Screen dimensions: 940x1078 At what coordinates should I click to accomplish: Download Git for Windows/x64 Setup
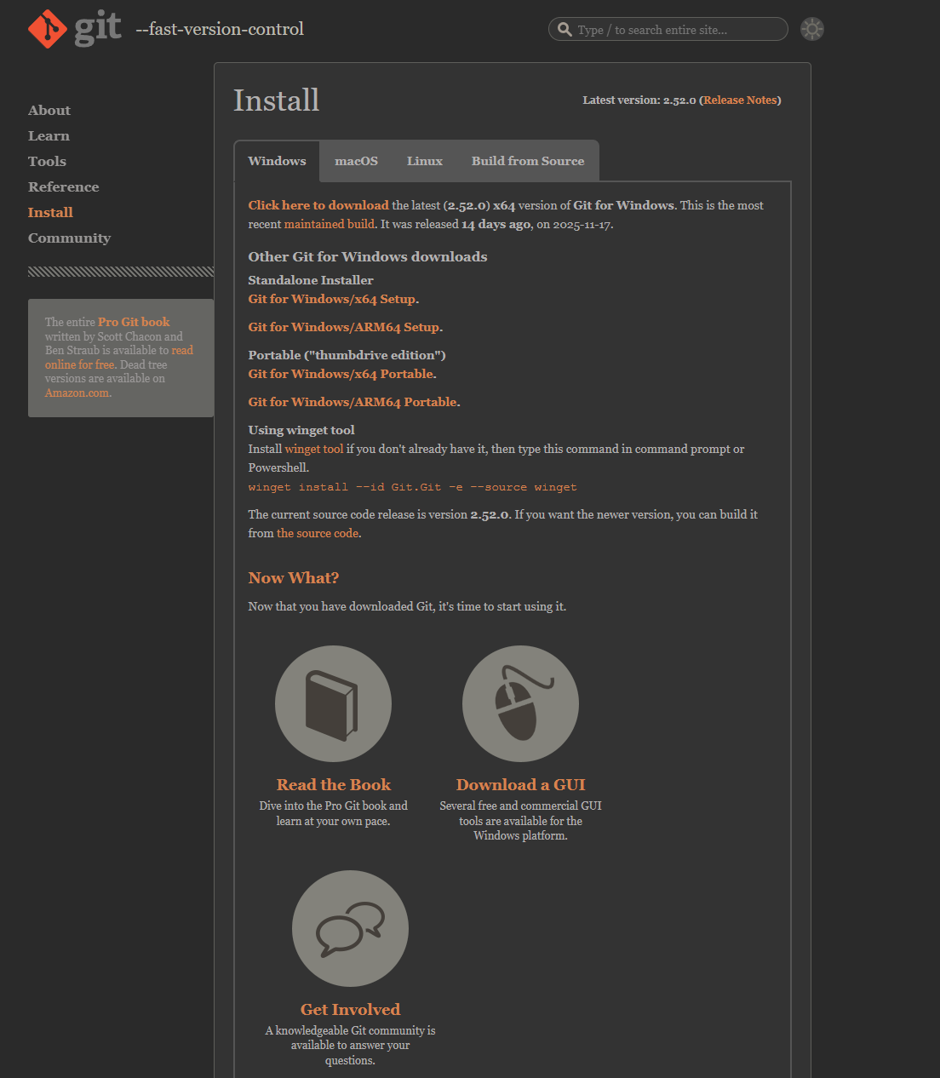click(x=332, y=300)
